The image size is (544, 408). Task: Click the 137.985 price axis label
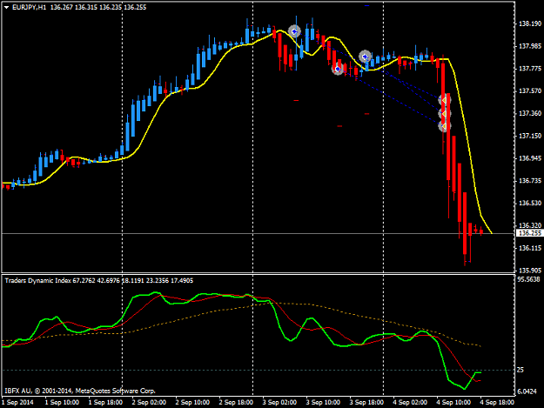point(530,46)
